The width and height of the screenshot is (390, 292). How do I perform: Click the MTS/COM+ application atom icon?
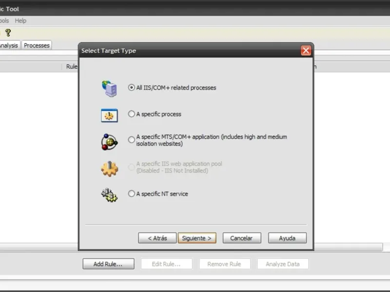(109, 142)
